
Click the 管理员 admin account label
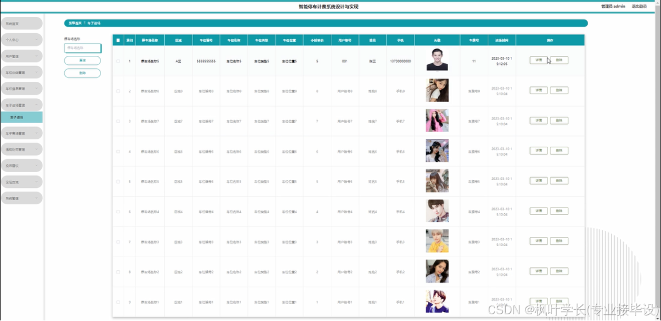(613, 6)
